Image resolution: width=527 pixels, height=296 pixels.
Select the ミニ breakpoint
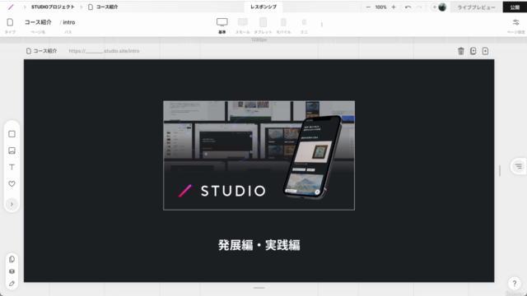(304, 25)
